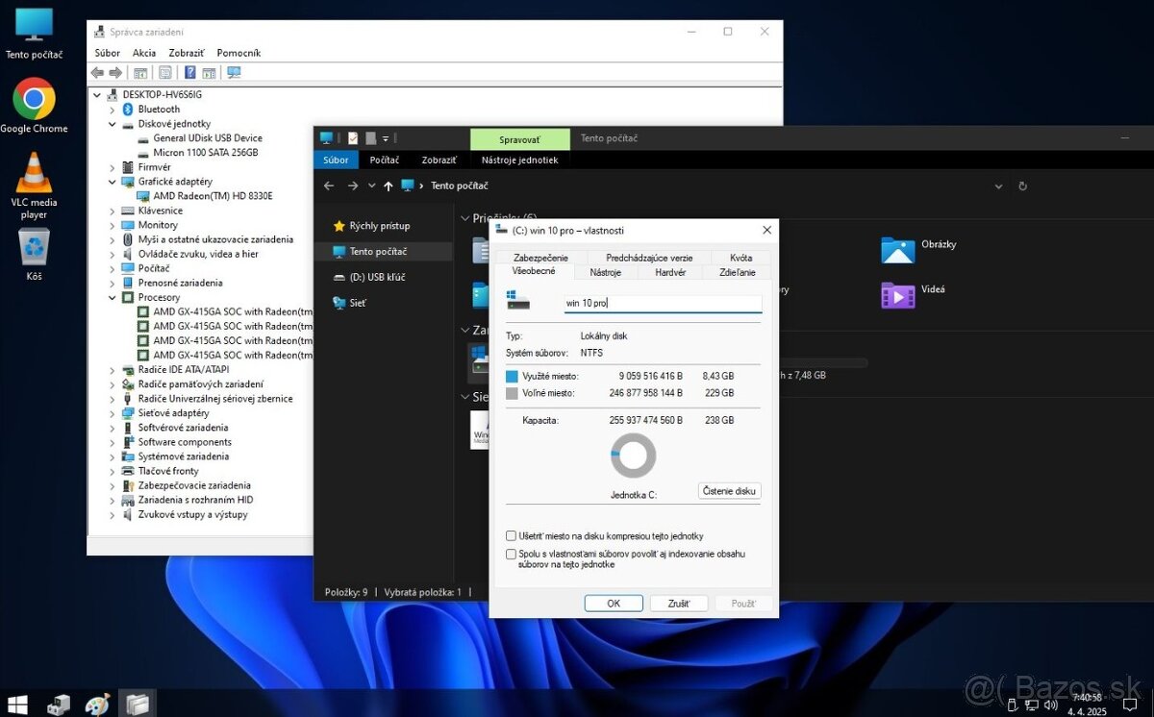This screenshot has height=717, width=1154.
Task: Click the volume icon in system tray
Action: [x=1050, y=705]
